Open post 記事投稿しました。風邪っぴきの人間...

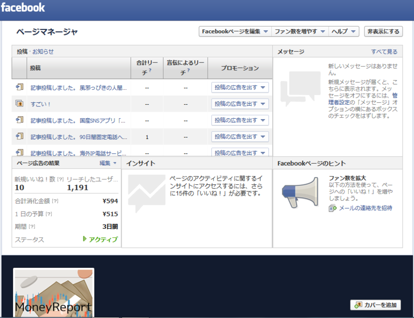[x=79, y=88]
